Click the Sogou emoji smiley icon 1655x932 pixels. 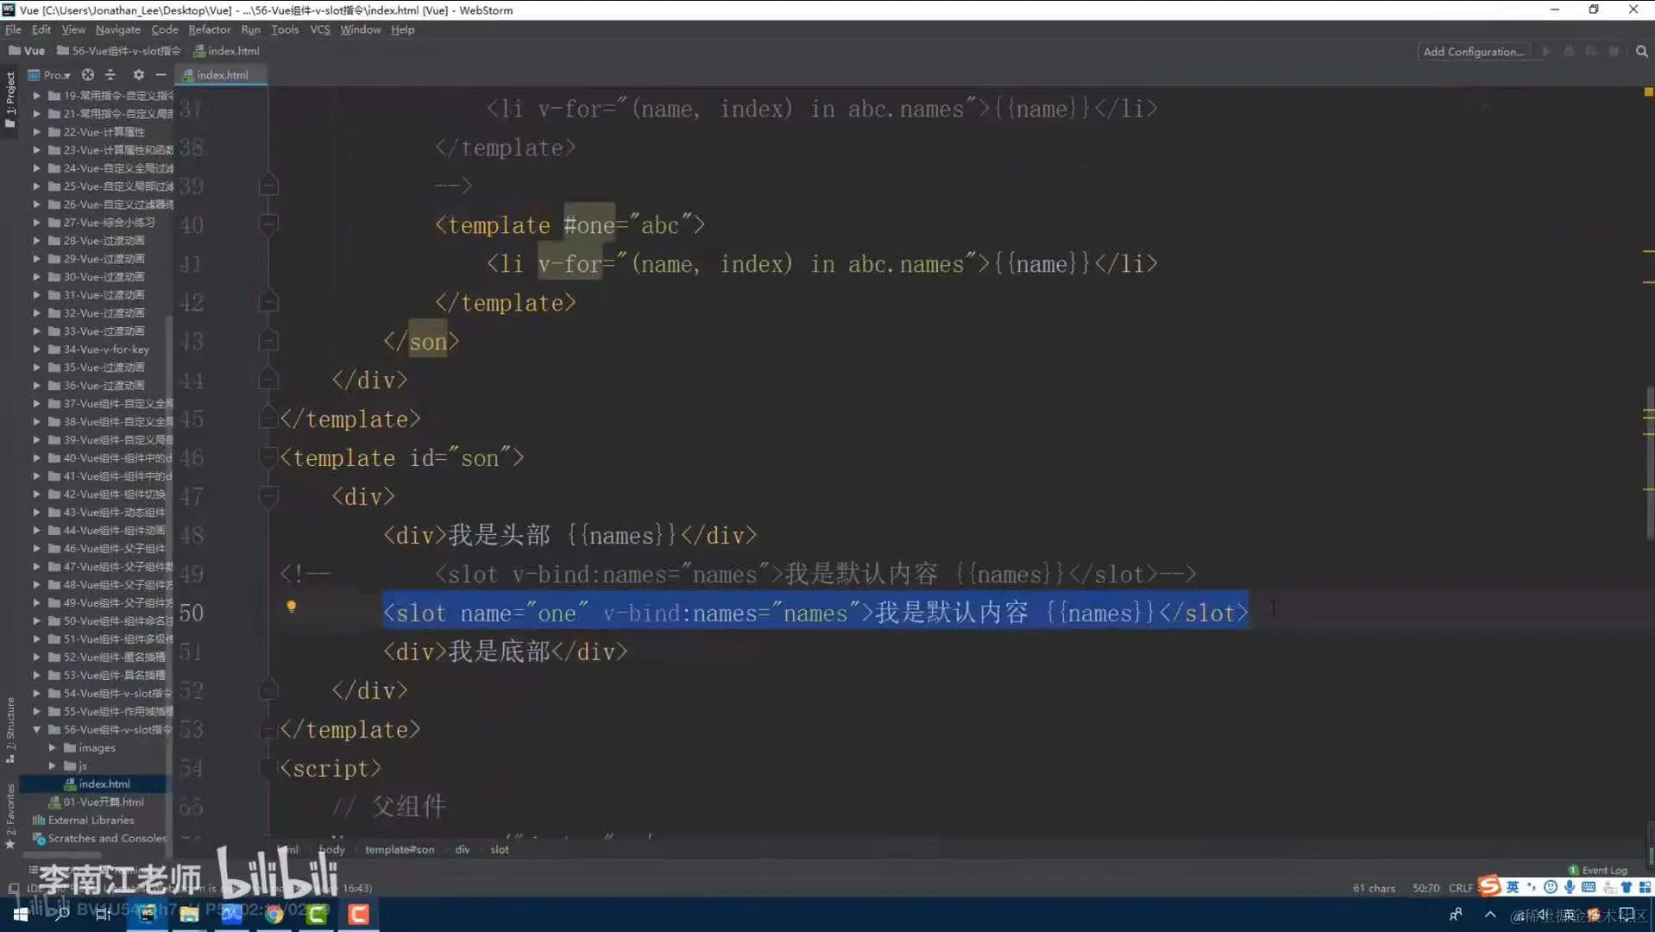1551,887
